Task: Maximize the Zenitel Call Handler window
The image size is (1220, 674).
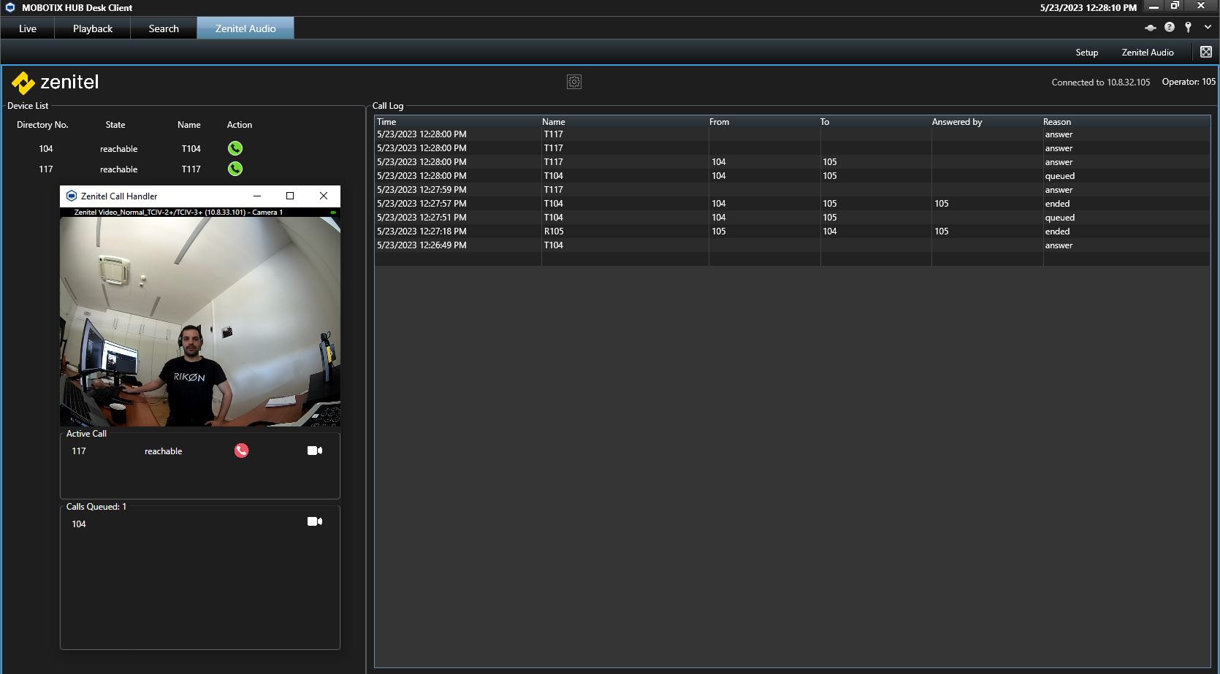Action: (x=290, y=196)
